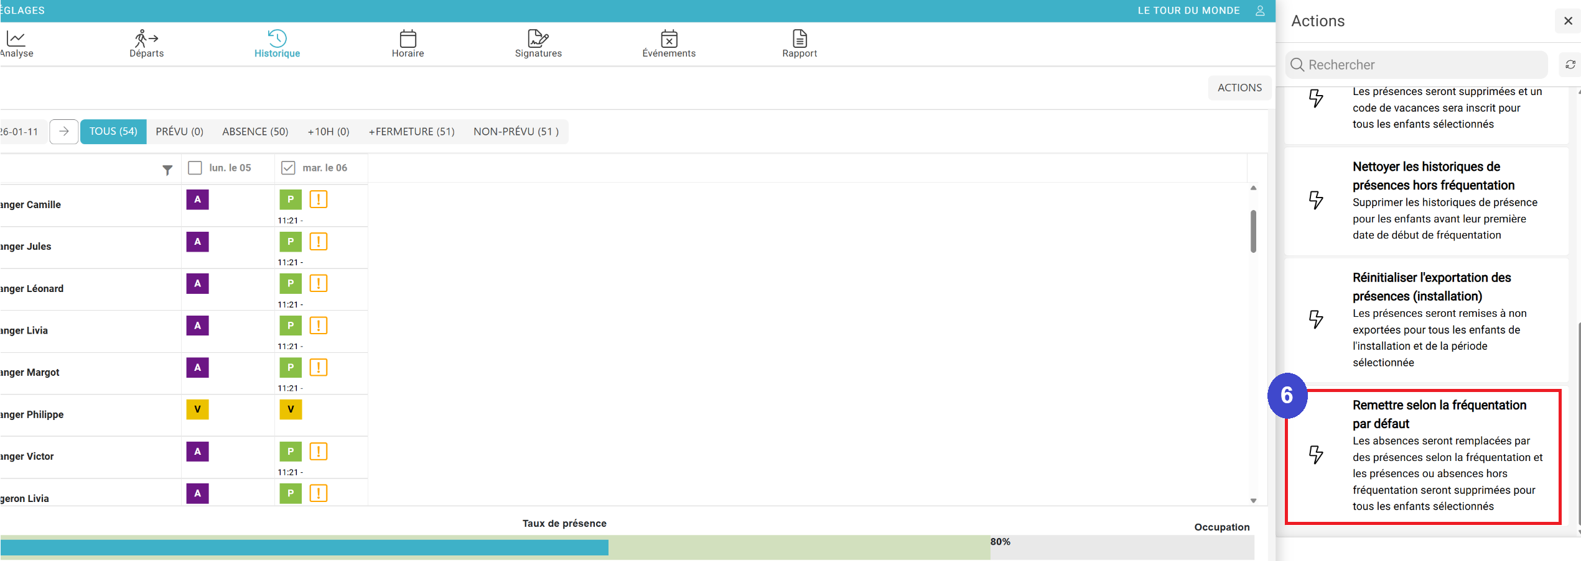This screenshot has height=561, width=1581.
Task: Open the Rapport document icon
Action: (x=800, y=39)
